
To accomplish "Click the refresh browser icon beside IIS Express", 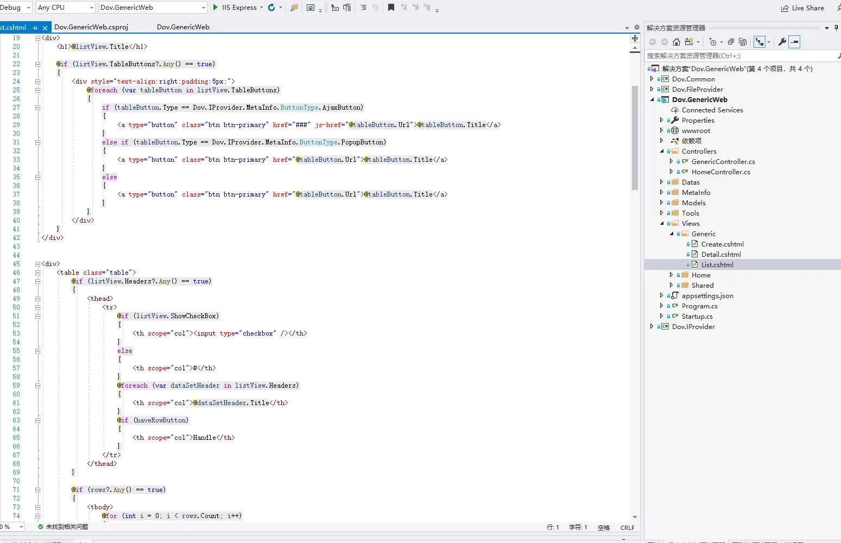I will 271,8.
